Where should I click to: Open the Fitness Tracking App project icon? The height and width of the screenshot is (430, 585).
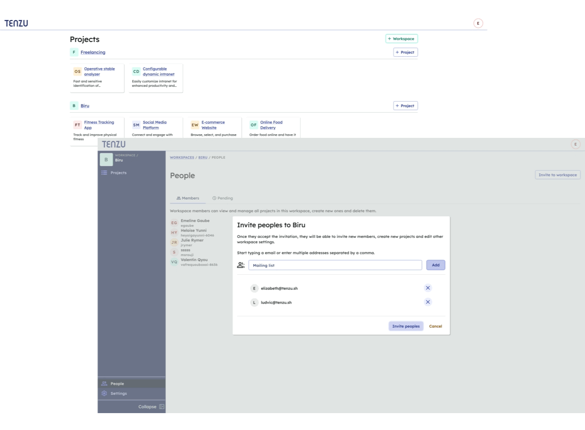coord(77,124)
